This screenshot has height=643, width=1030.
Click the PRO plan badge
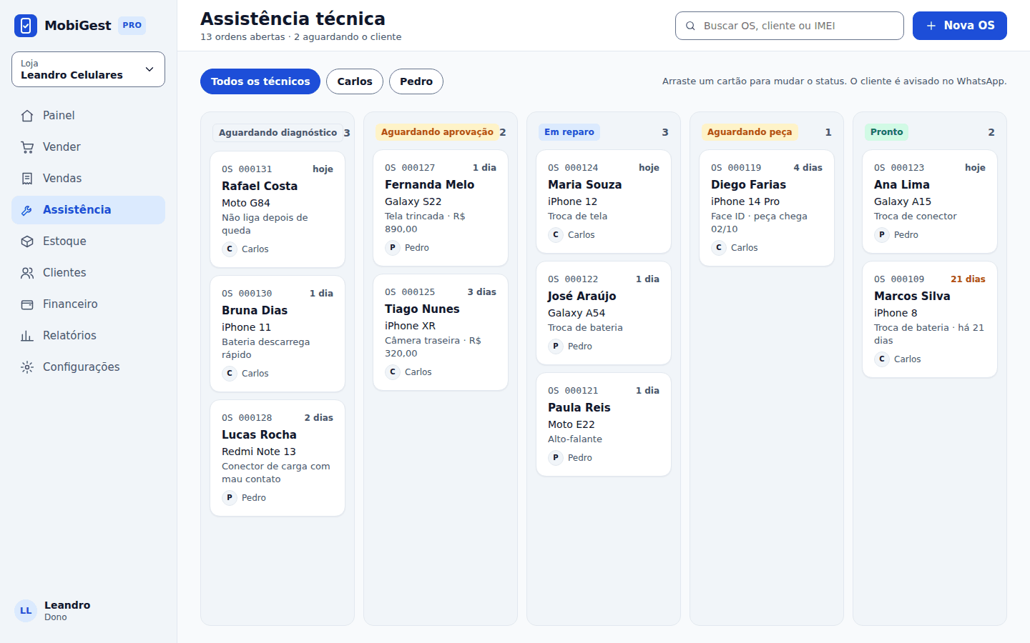pyautogui.click(x=132, y=26)
